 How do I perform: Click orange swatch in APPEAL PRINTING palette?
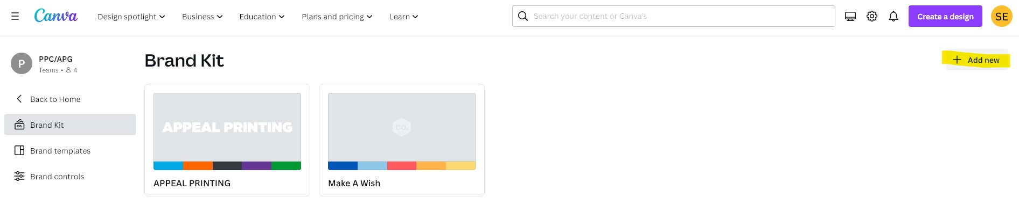[198, 166]
